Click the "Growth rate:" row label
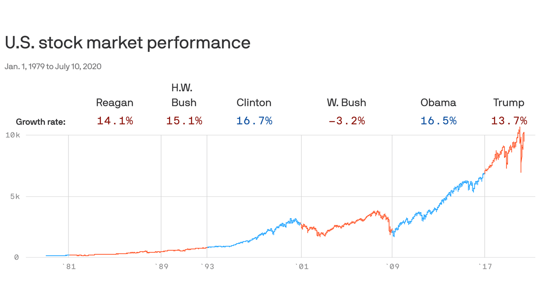Image resolution: width=540 pixels, height=304 pixels. pos(41,122)
